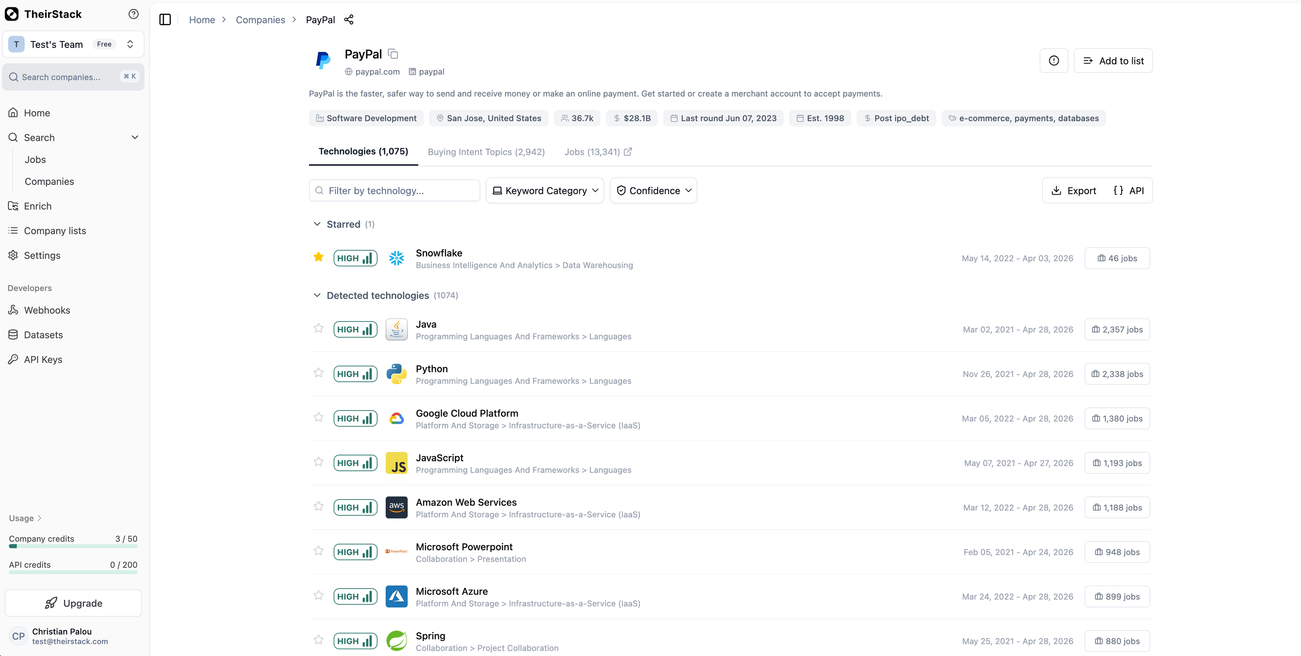The image size is (1301, 656).
Task: Click the Java logo icon
Action: click(396, 329)
